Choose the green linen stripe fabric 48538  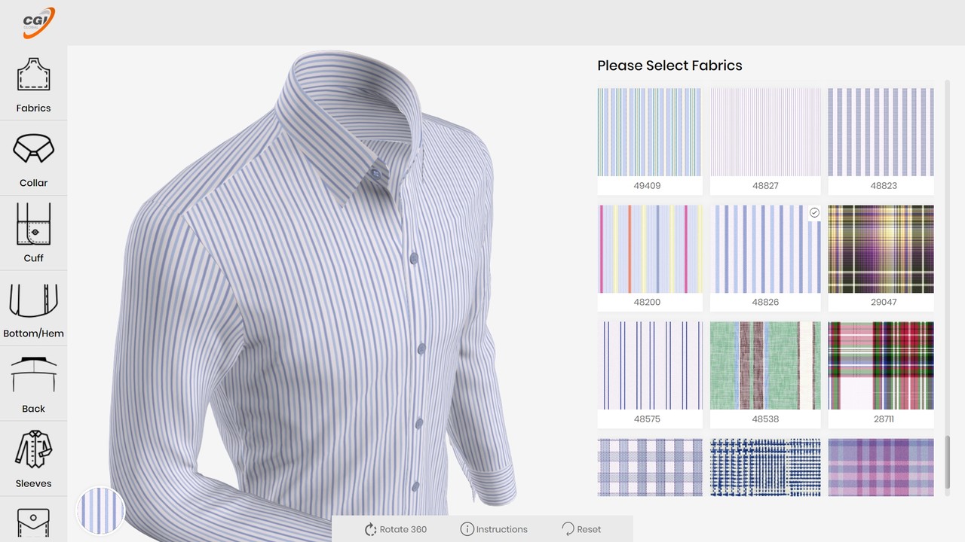765,365
